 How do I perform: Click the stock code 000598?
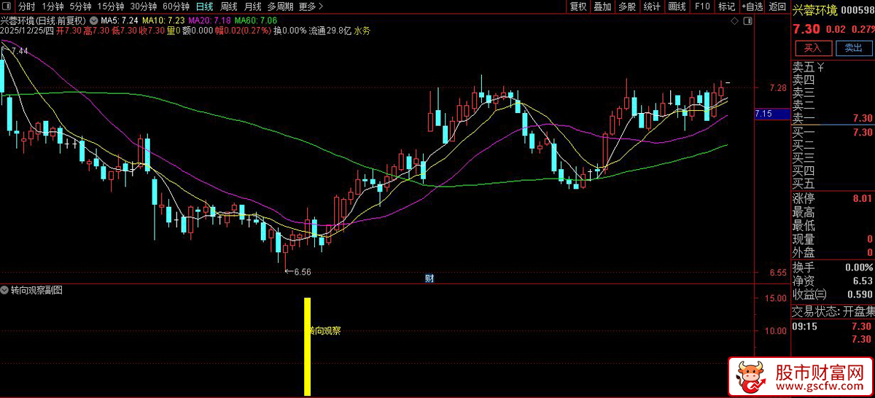(858, 9)
